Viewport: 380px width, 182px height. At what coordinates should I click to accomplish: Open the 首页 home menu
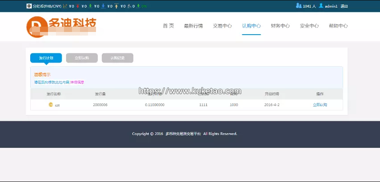(168, 26)
